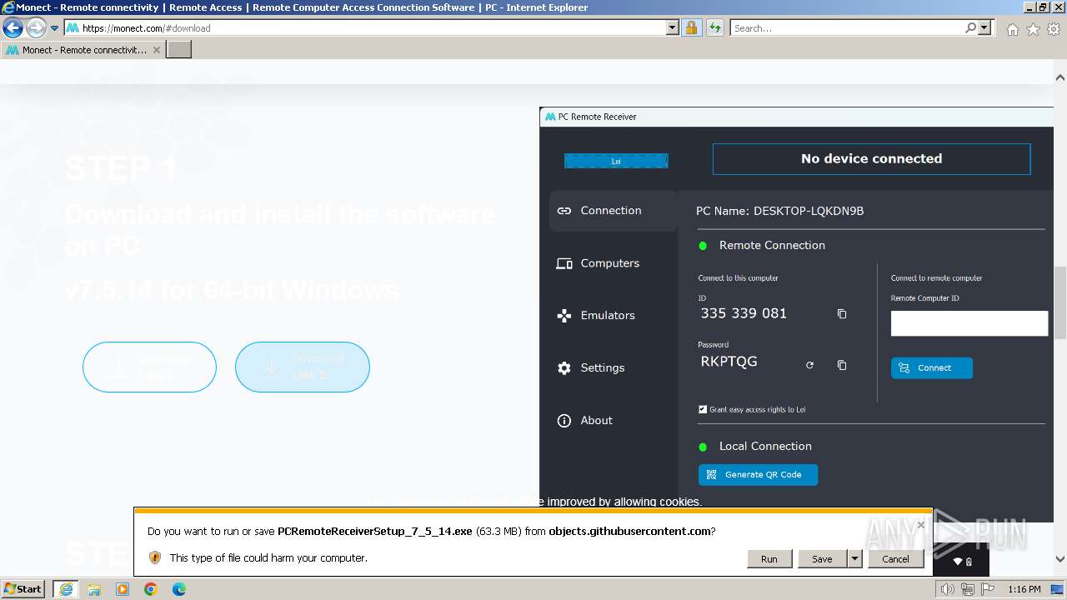Click the Download Link 1 button
Screen dimensions: 1067x600
coord(149,367)
